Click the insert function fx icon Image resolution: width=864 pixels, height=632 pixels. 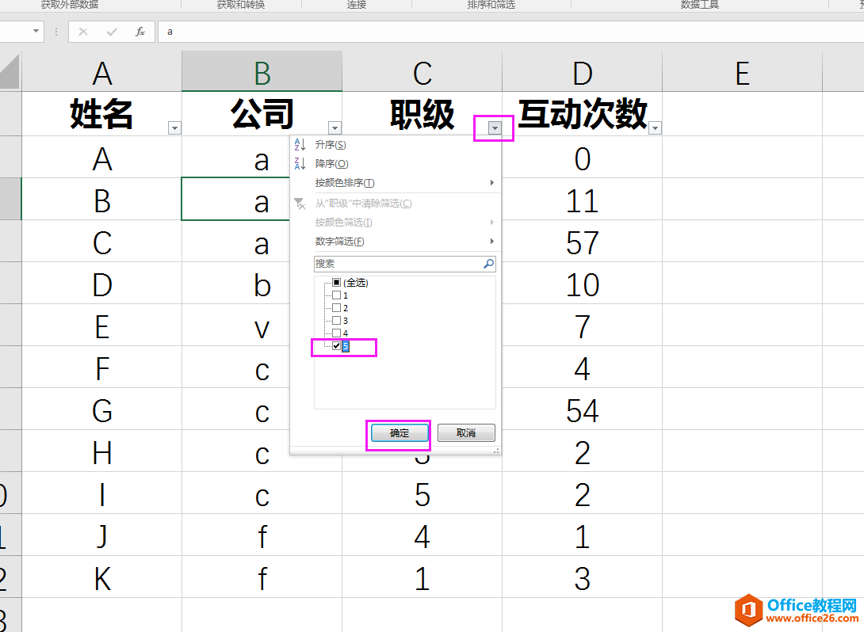(x=140, y=32)
